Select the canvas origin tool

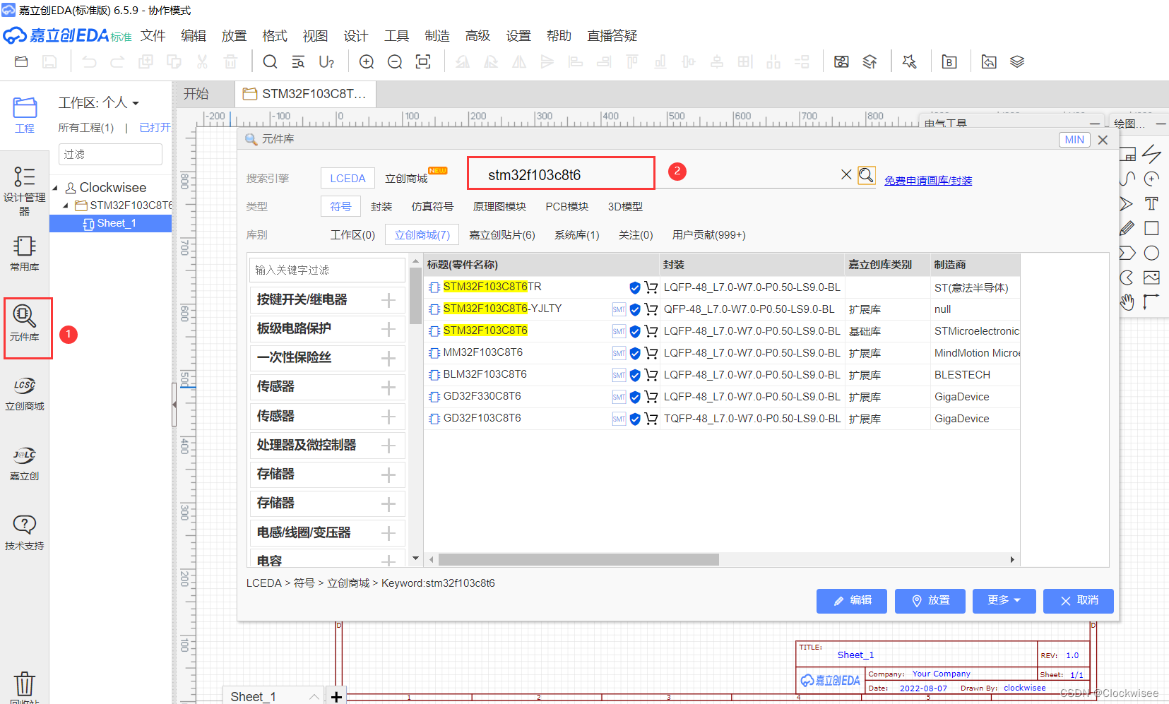point(1151,302)
